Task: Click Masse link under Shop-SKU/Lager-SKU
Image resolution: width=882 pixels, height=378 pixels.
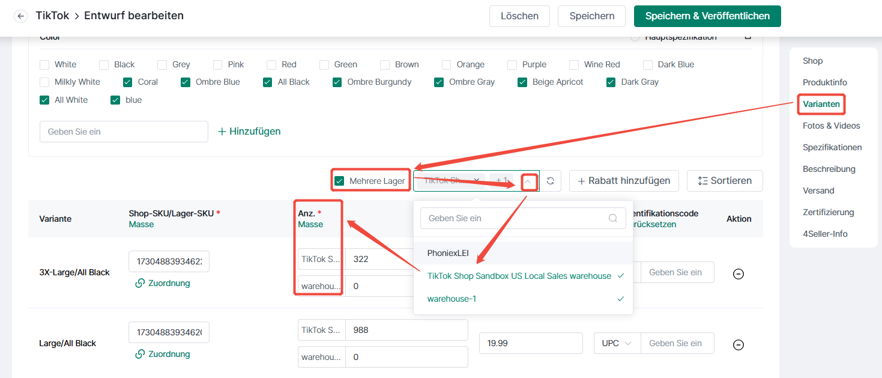Action: [x=141, y=224]
